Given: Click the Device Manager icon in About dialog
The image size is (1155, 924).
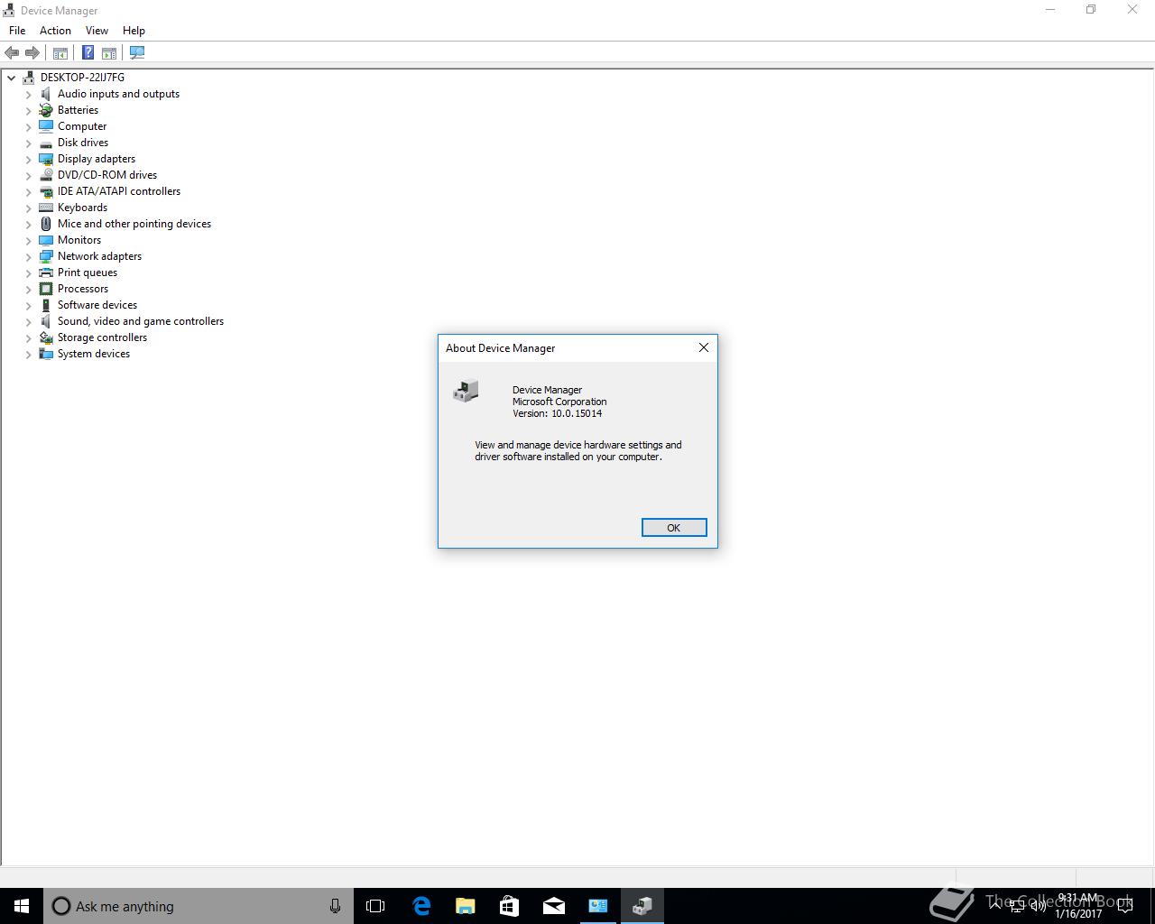Looking at the screenshot, I should click(x=466, y=391).
